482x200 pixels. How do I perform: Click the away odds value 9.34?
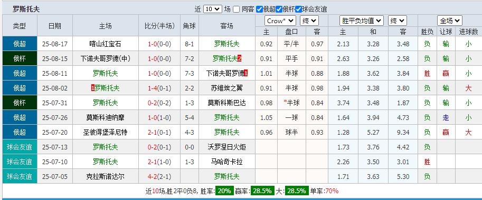pos(403,132)
